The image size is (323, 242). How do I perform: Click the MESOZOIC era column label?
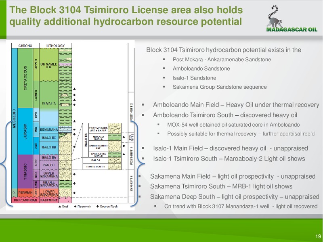click(x=14, y=118)
